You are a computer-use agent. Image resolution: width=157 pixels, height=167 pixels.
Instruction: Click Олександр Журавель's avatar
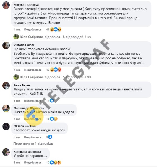[6, 108]
